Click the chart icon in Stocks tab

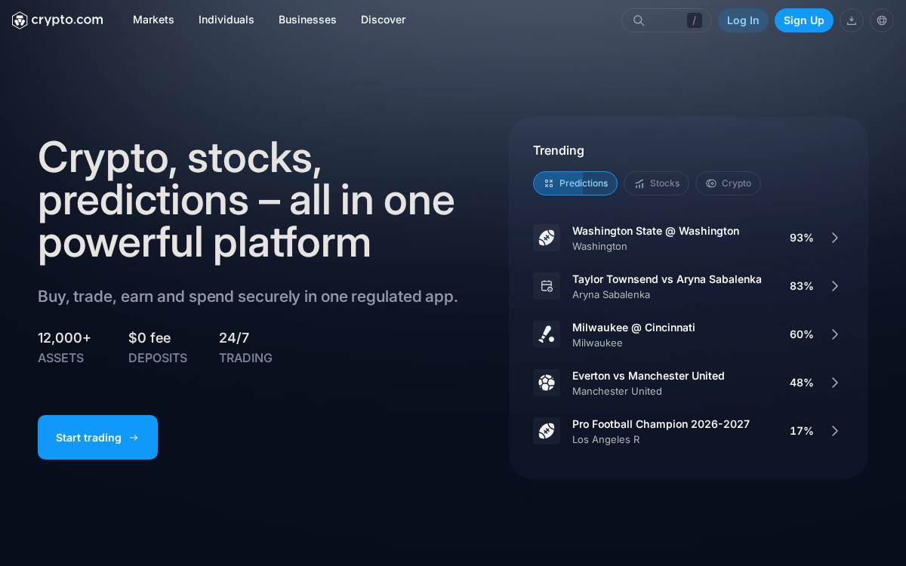click(x=639, y=183)
